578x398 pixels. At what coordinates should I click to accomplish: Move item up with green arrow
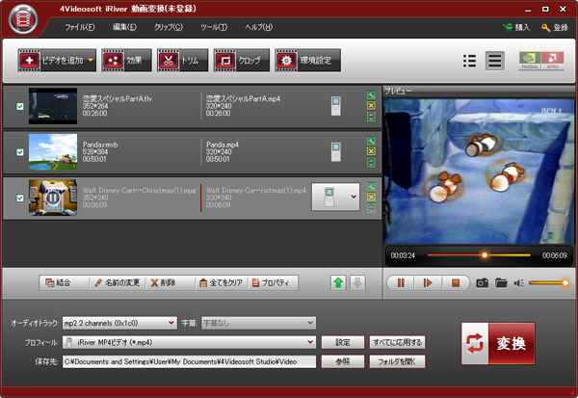(338, 283)
